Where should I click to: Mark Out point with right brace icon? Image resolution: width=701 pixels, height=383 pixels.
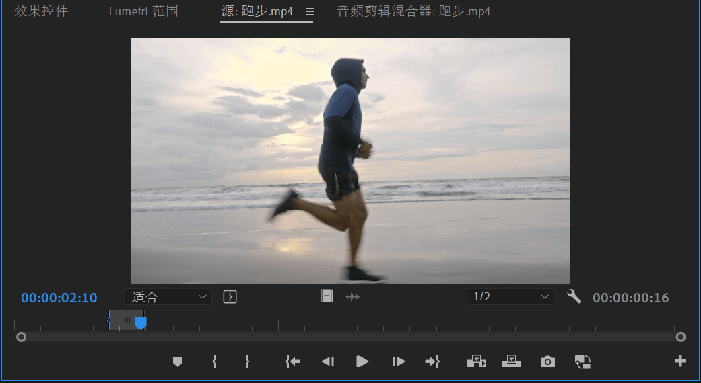[247, 361]
